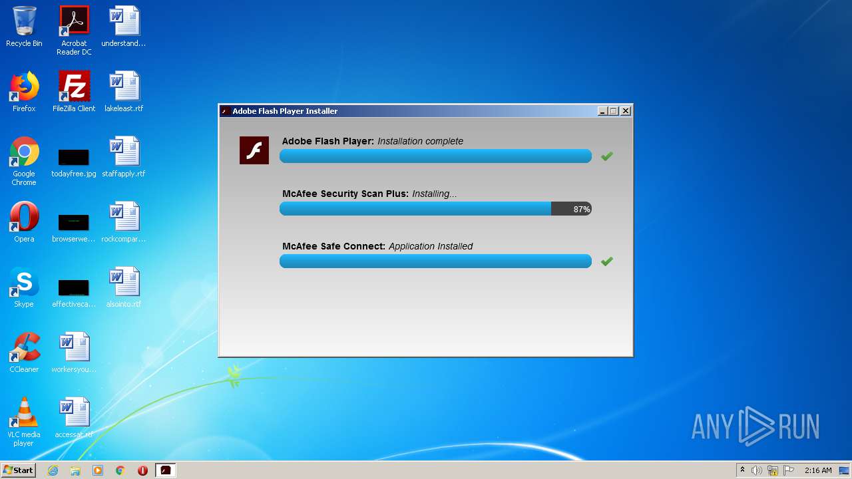Click the CCleaner desktop shortcut
This screenshot has width=852, height=479.
(24, 353)
